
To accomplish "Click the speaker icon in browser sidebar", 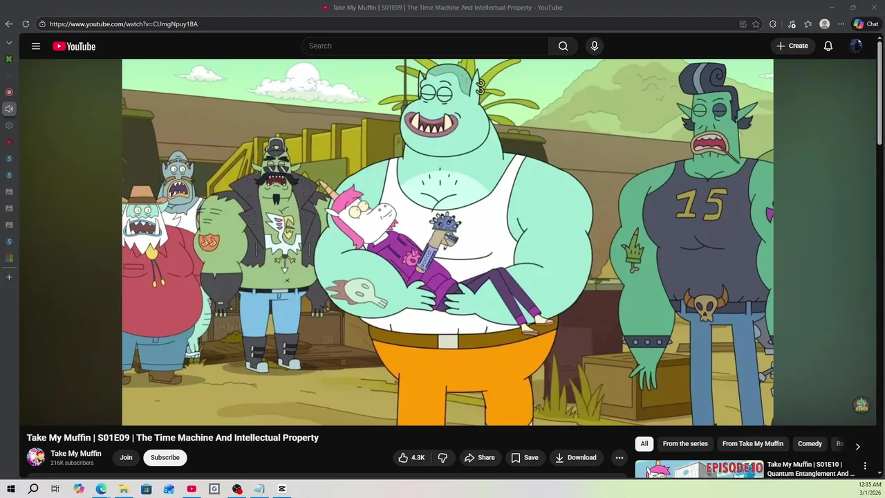I will (9, 109).
